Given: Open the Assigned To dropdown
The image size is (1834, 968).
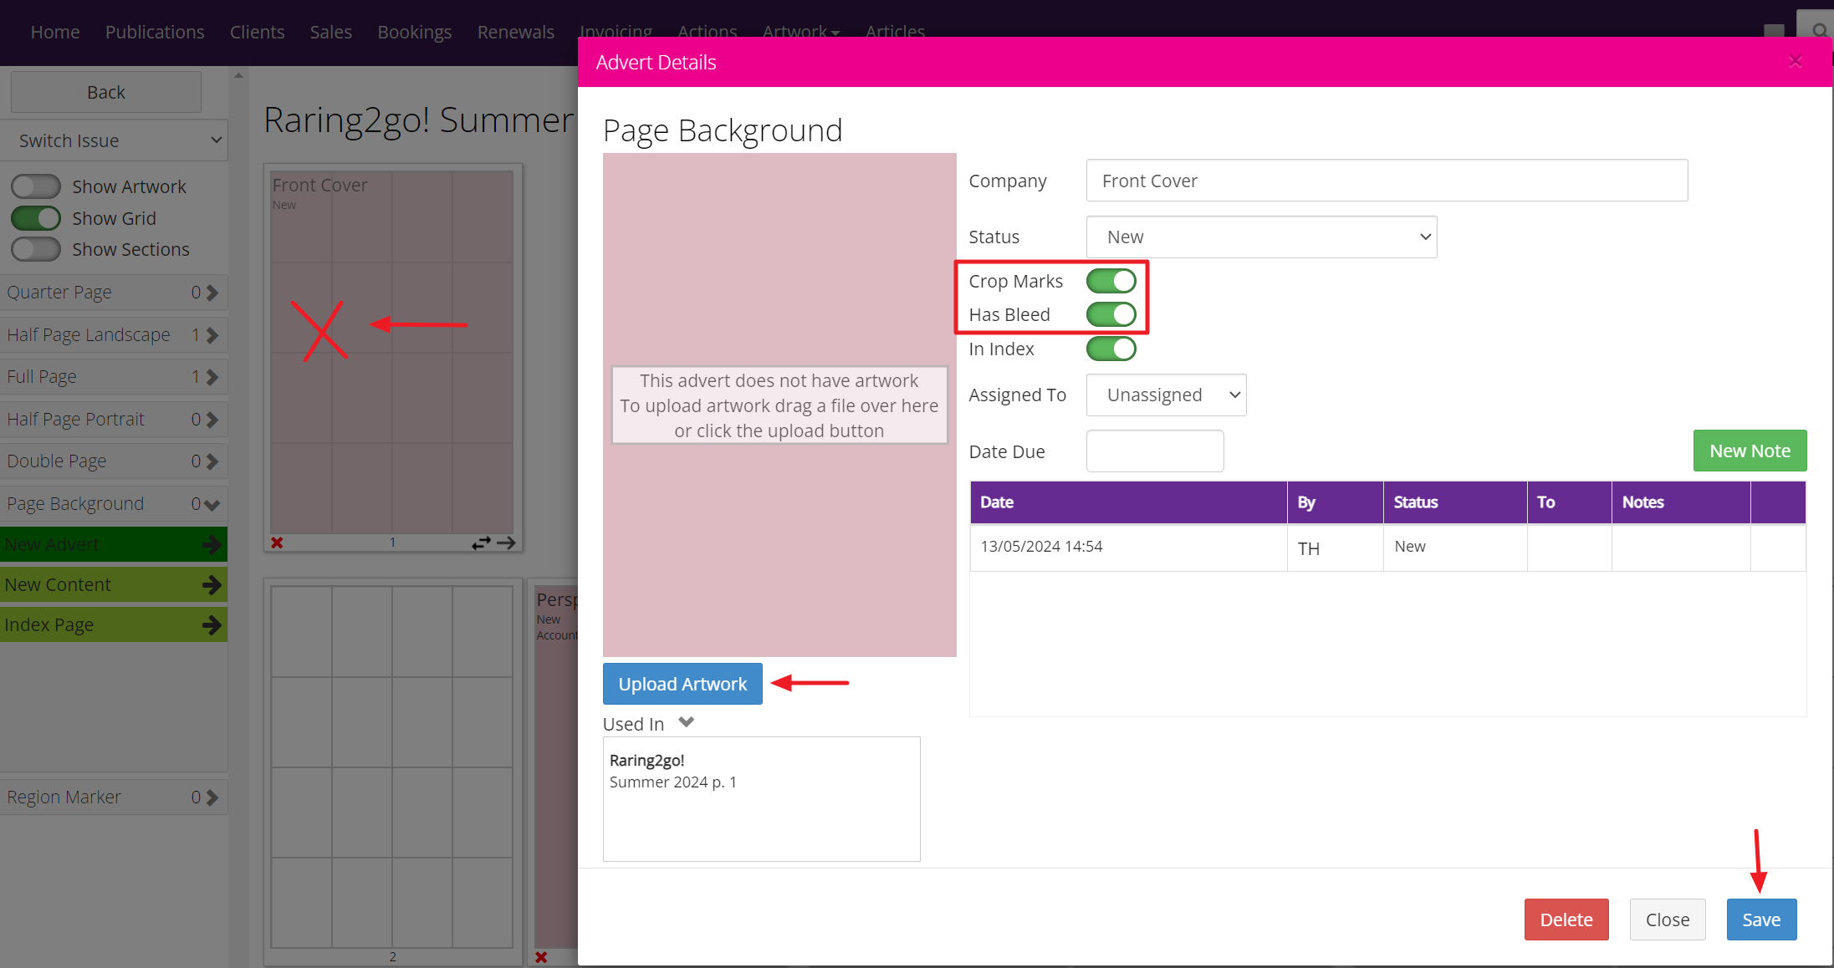Looking at the screenshot, I should 1166,395.
